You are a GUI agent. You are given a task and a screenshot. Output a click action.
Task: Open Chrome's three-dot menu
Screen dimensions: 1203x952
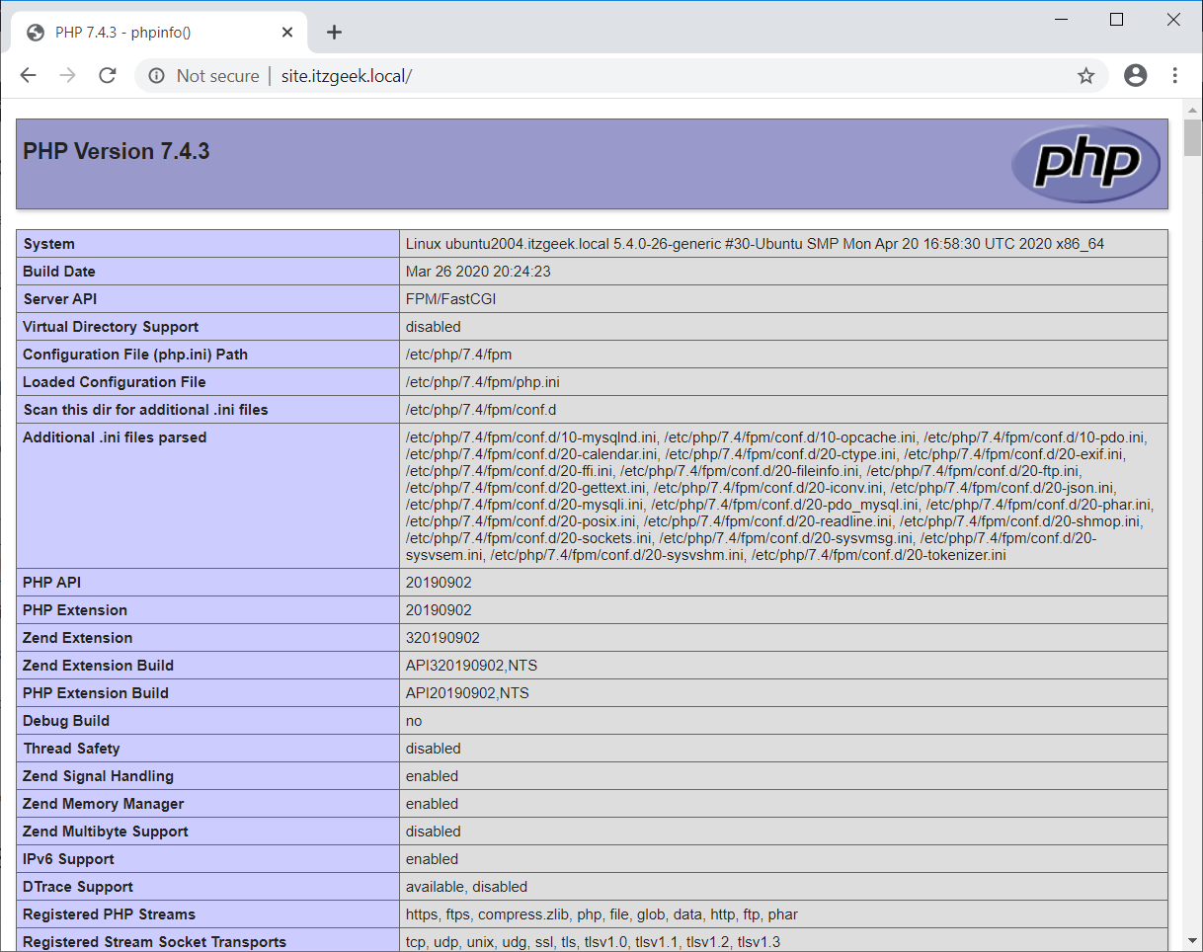[x=1175, y=76]
